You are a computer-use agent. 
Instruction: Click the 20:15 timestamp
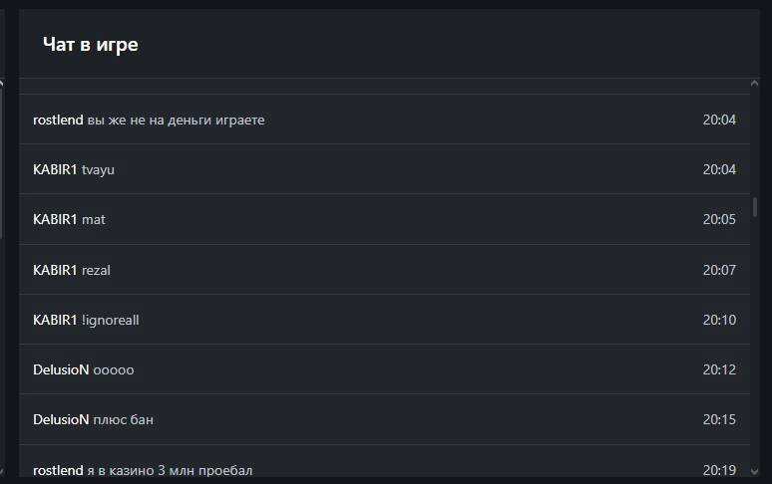[x=719, y=419]
